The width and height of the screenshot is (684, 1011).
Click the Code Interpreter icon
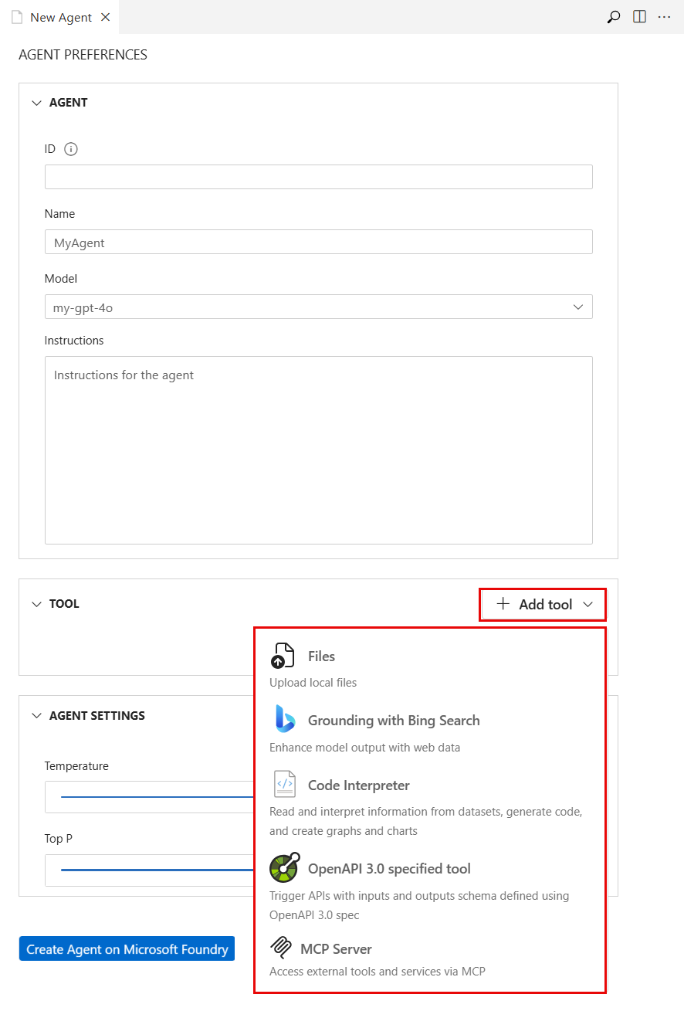285,784
